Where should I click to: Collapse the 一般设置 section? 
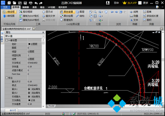tap(7, 40)
